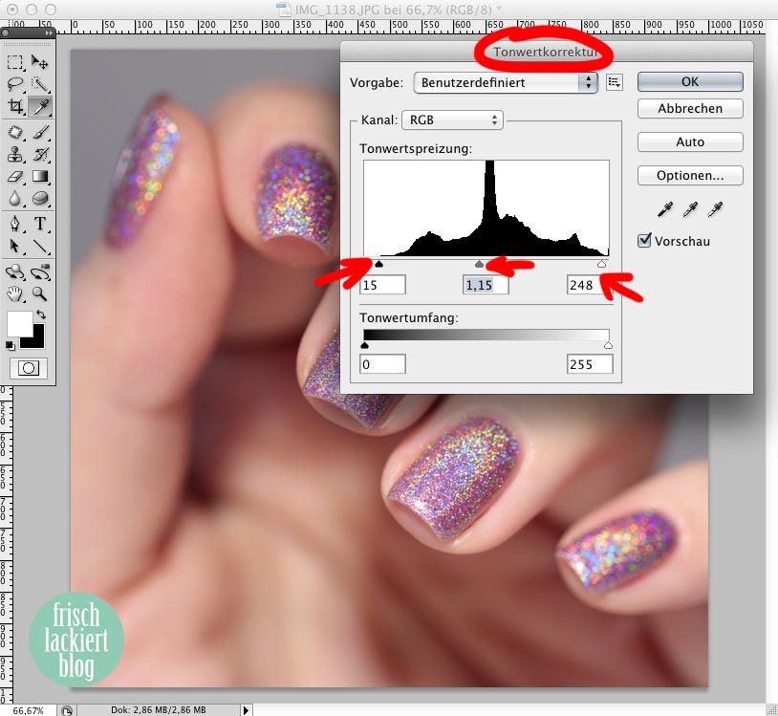Select the Crop tool
The height and width of the screenshot is (716, 778).
coord(15,106)
